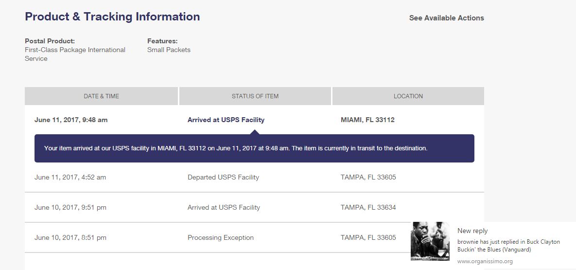Select the Arrived at USPS Facility Miami status
The height and width of the screenshot is (270, 576).
[226, 120]
